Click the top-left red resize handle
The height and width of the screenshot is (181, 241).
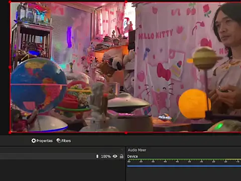point(10,2)
